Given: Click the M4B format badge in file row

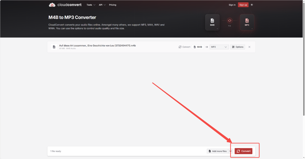Looking at the screenshot, I should click(x=198, y=47).
